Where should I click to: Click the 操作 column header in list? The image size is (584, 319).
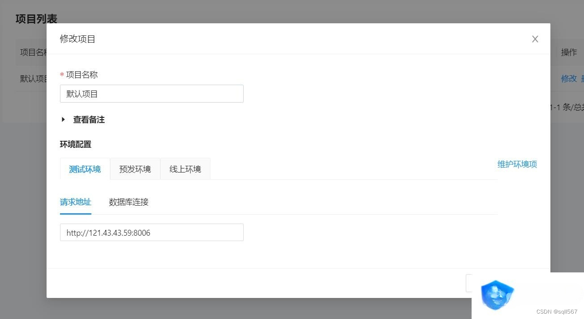569,52
